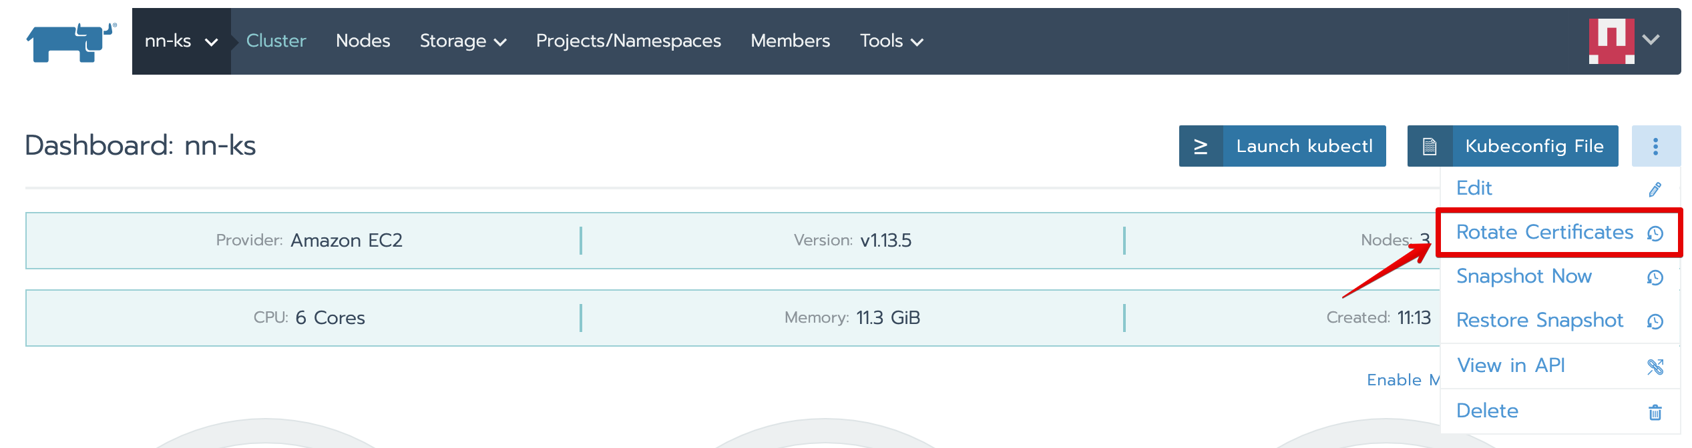Click the Rotate Certificates clock icon

pos(1655,233)
